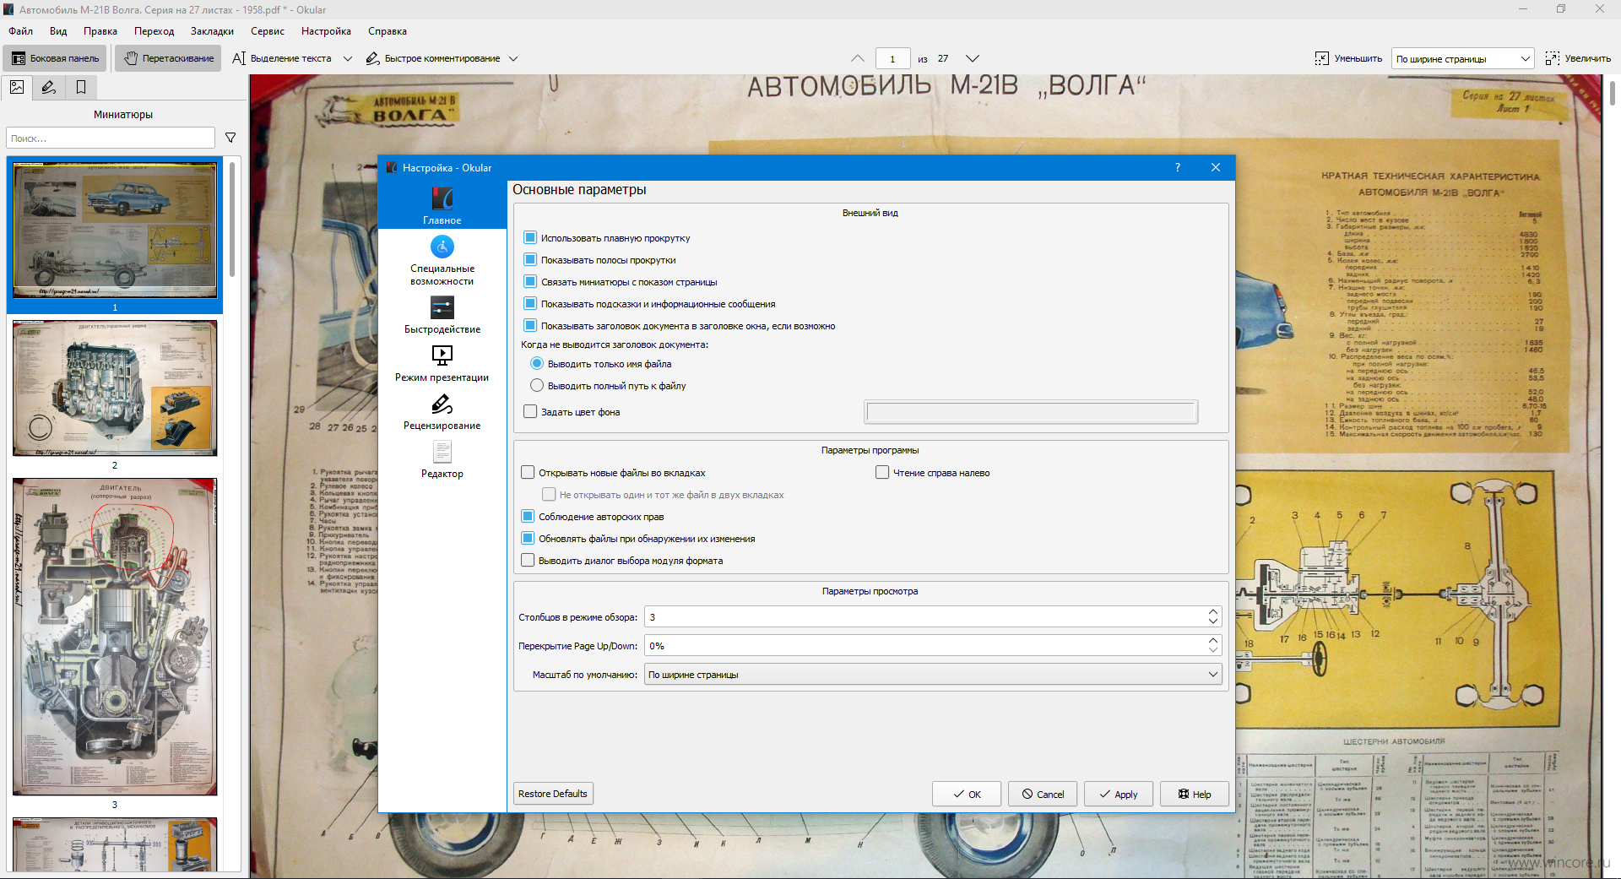
Task: Open Специальные возможности accessibility settings
Action: coord(442,261)
